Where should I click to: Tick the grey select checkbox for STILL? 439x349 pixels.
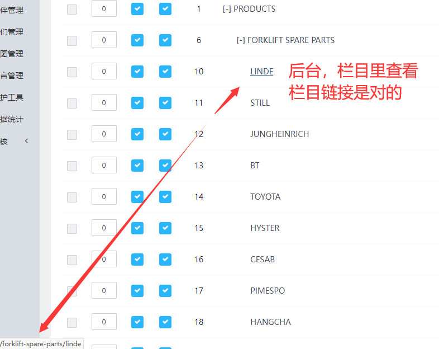72,103
